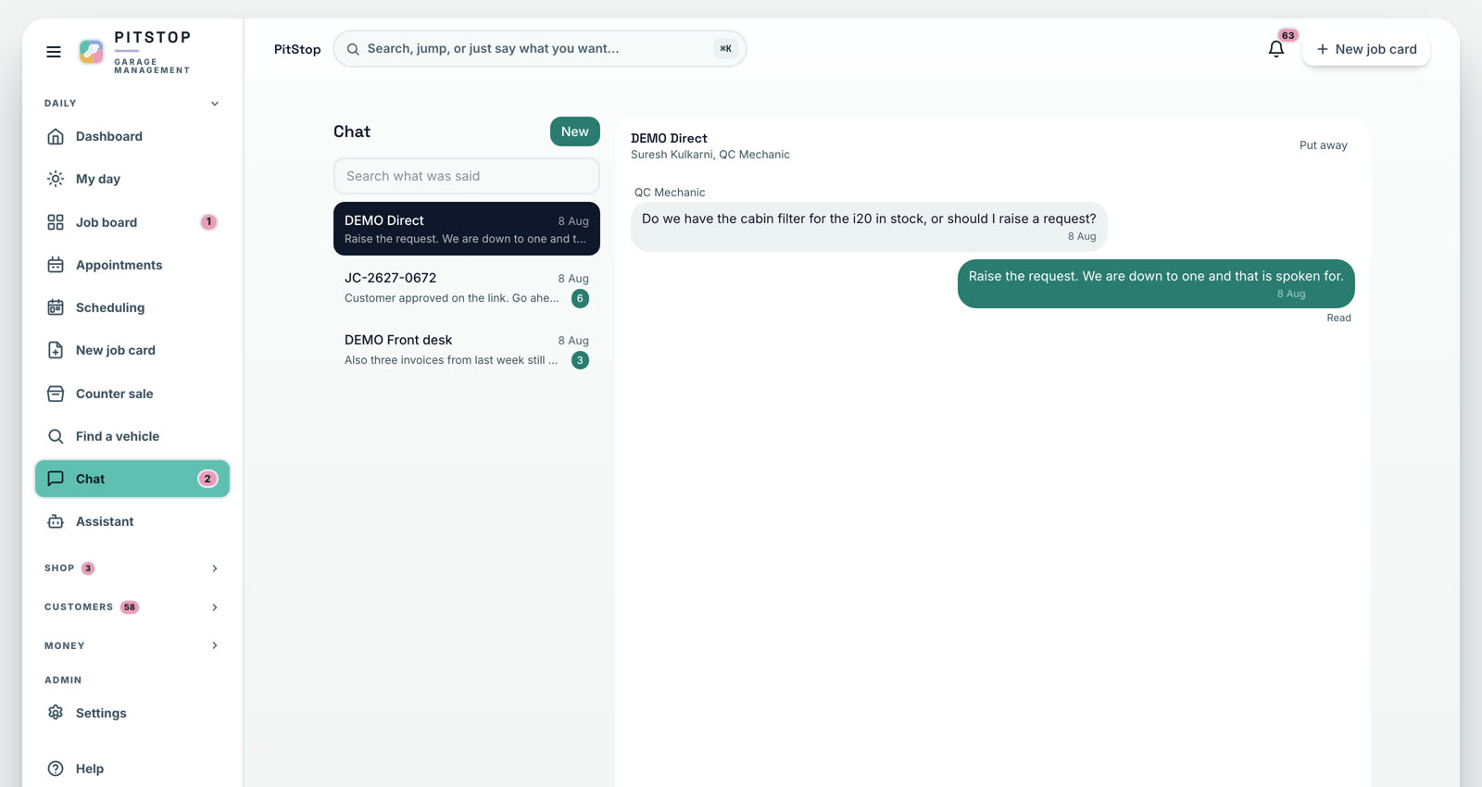Click the Counter sale icon

coord(56,393)
